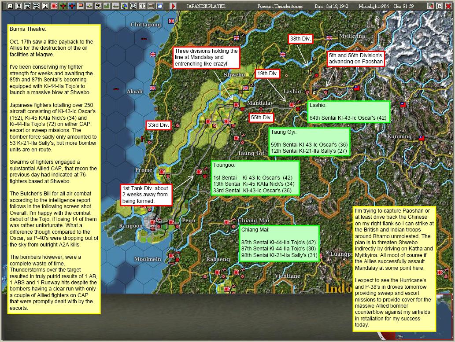
Task: Click the globe toolbar icon
Action: [x=125, y=6]
